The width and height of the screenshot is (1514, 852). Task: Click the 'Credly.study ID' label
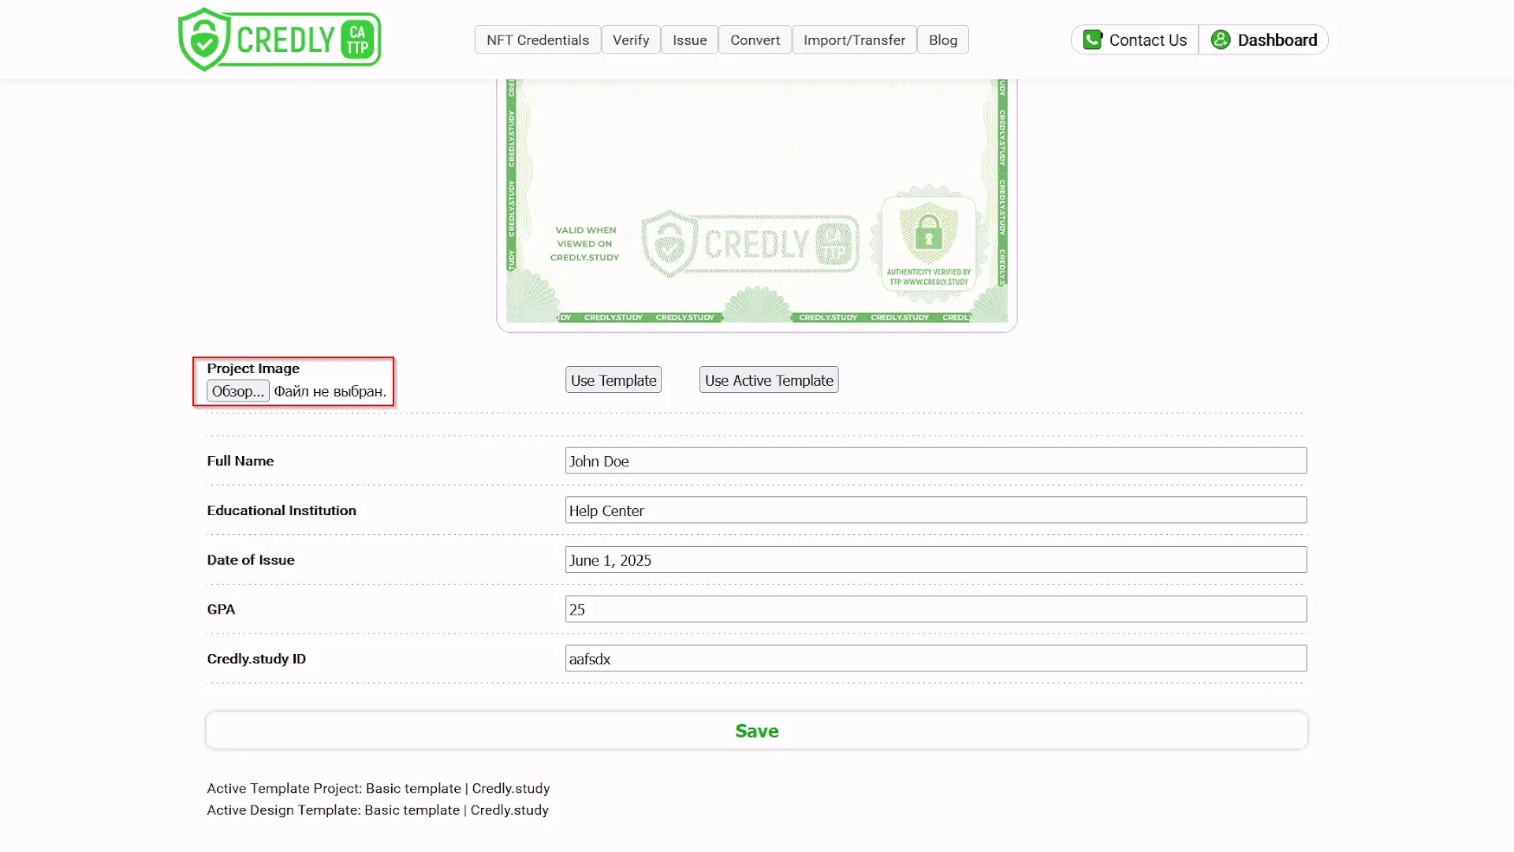coord(256,659)
